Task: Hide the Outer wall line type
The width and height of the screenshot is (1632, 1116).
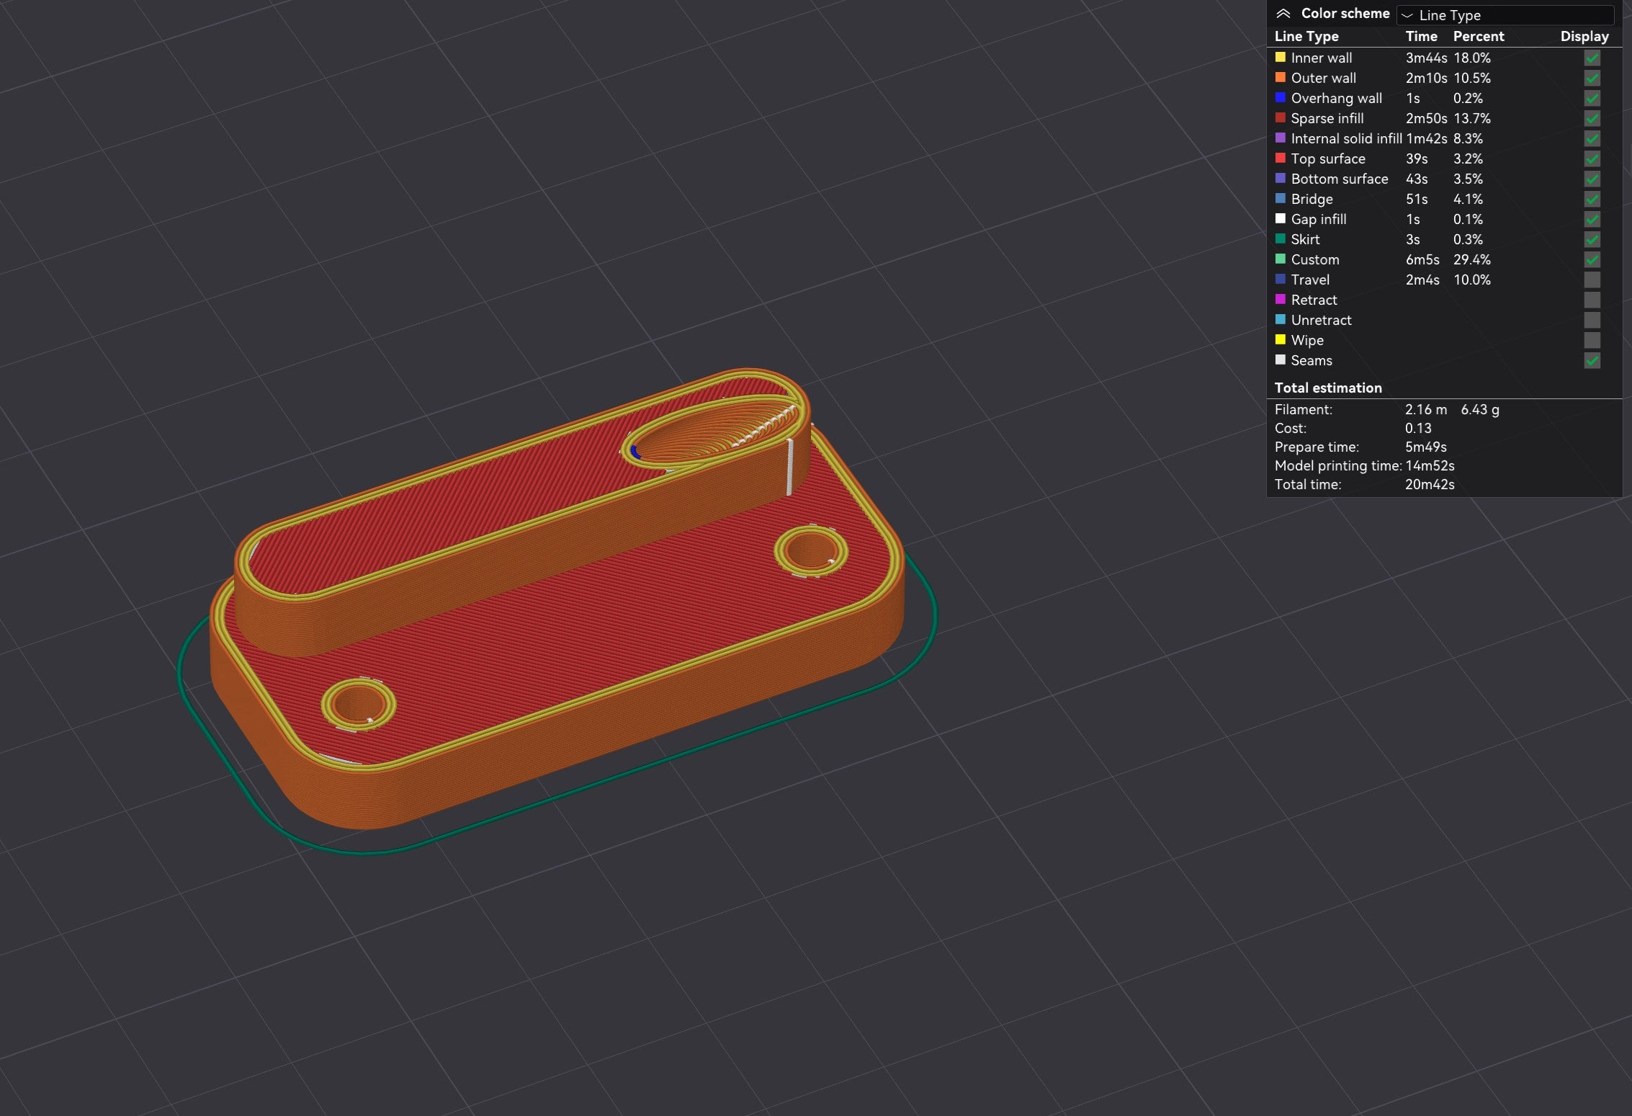Action: 1592,78
